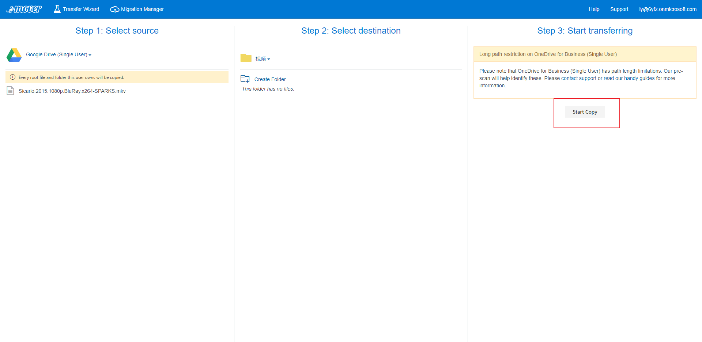The height and width of the screenshot is (342, 702).
Task: Click the Long path restriction warning header
Action: (585, 54)
